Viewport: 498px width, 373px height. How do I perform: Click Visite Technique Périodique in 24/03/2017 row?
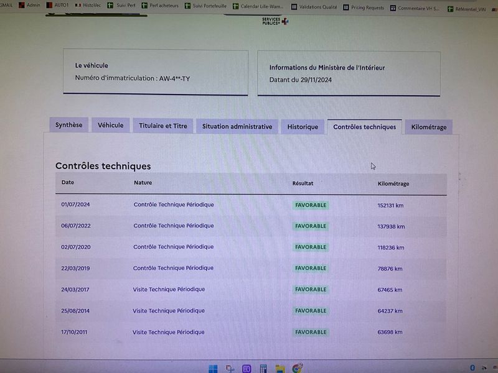169,289
